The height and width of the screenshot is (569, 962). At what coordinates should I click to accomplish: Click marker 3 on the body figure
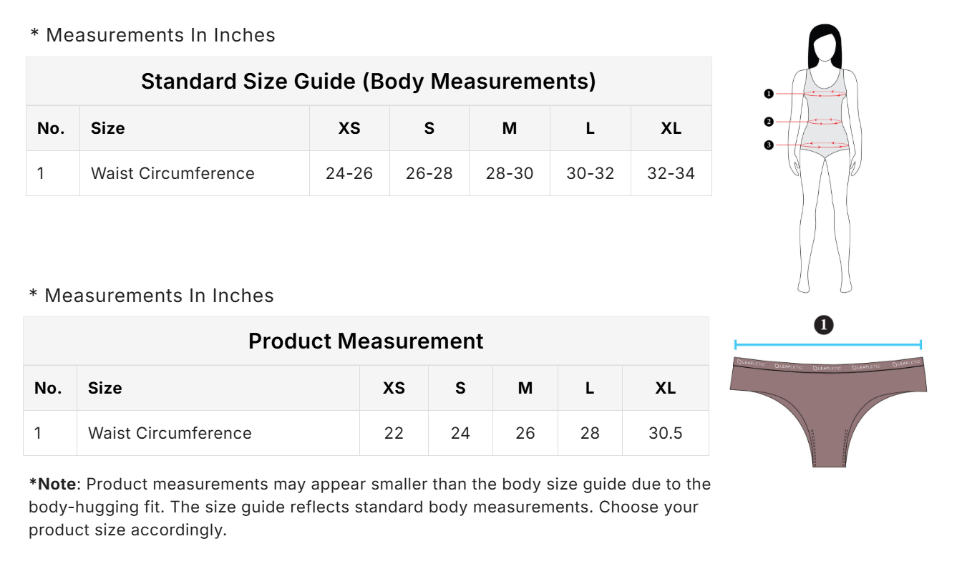click(x=769, y=145)
